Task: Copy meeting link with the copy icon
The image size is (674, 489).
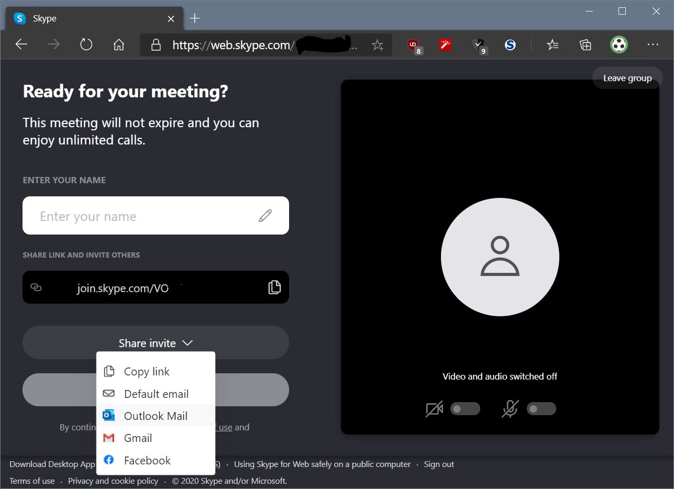Action: tap(274, 287)
